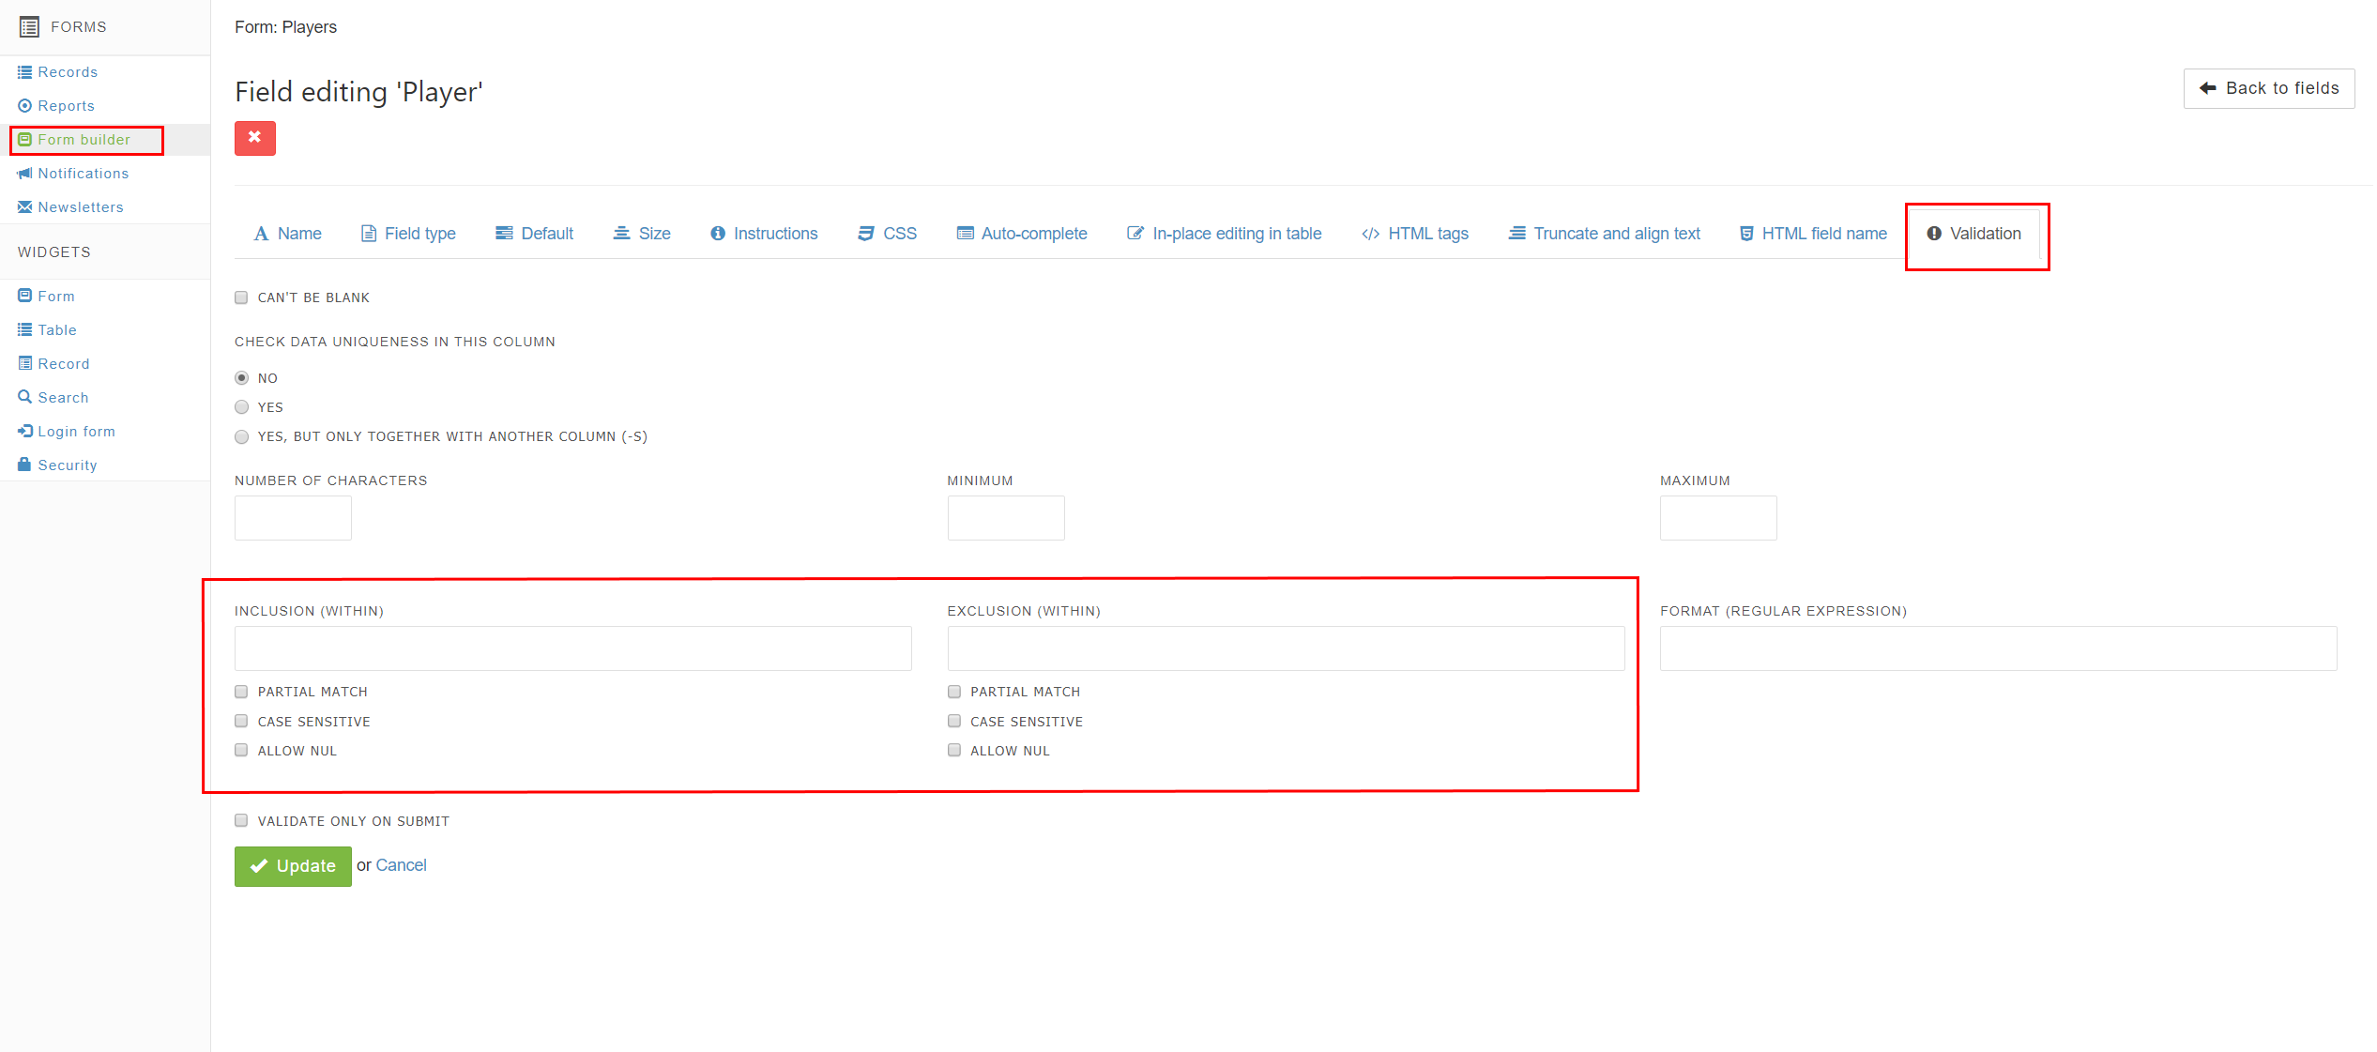Screen dimensions: 2377x1052
Task: Click the Form widget icon
Action: tap(25, 297)
